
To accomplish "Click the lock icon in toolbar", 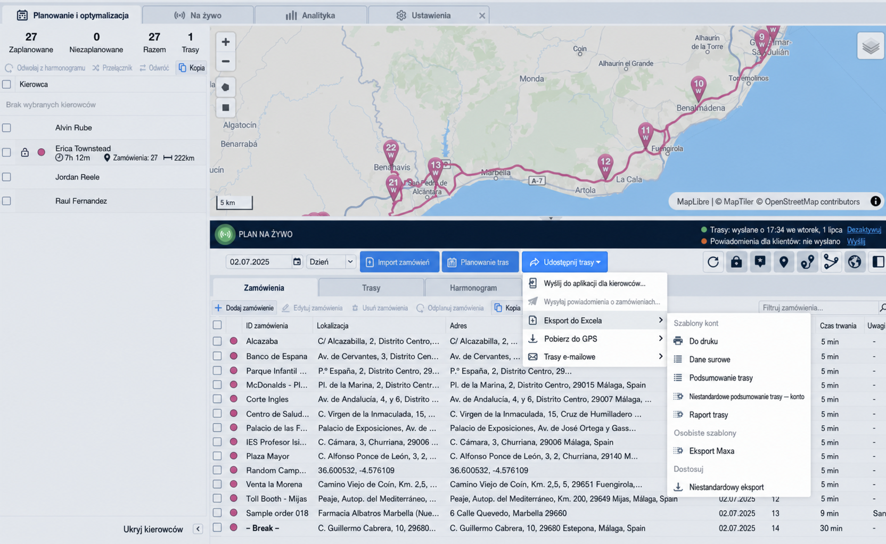I will coord(736,262).
